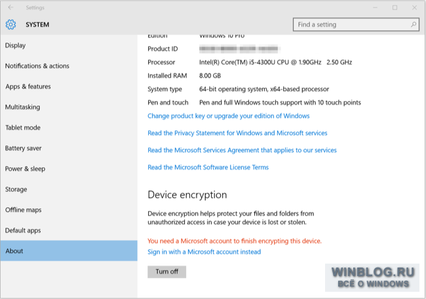Screen dimensions: 426x299
Task: Click the Find a setting box
Action: (356, 24)
